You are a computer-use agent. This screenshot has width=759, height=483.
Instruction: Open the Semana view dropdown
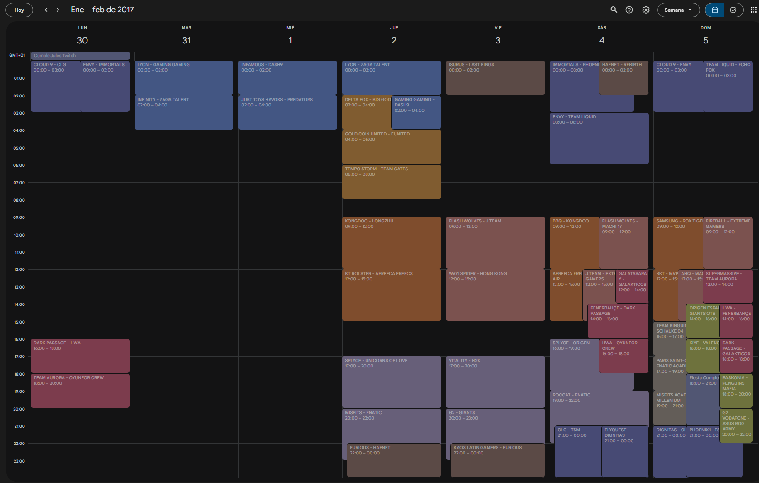click(678, 10)
